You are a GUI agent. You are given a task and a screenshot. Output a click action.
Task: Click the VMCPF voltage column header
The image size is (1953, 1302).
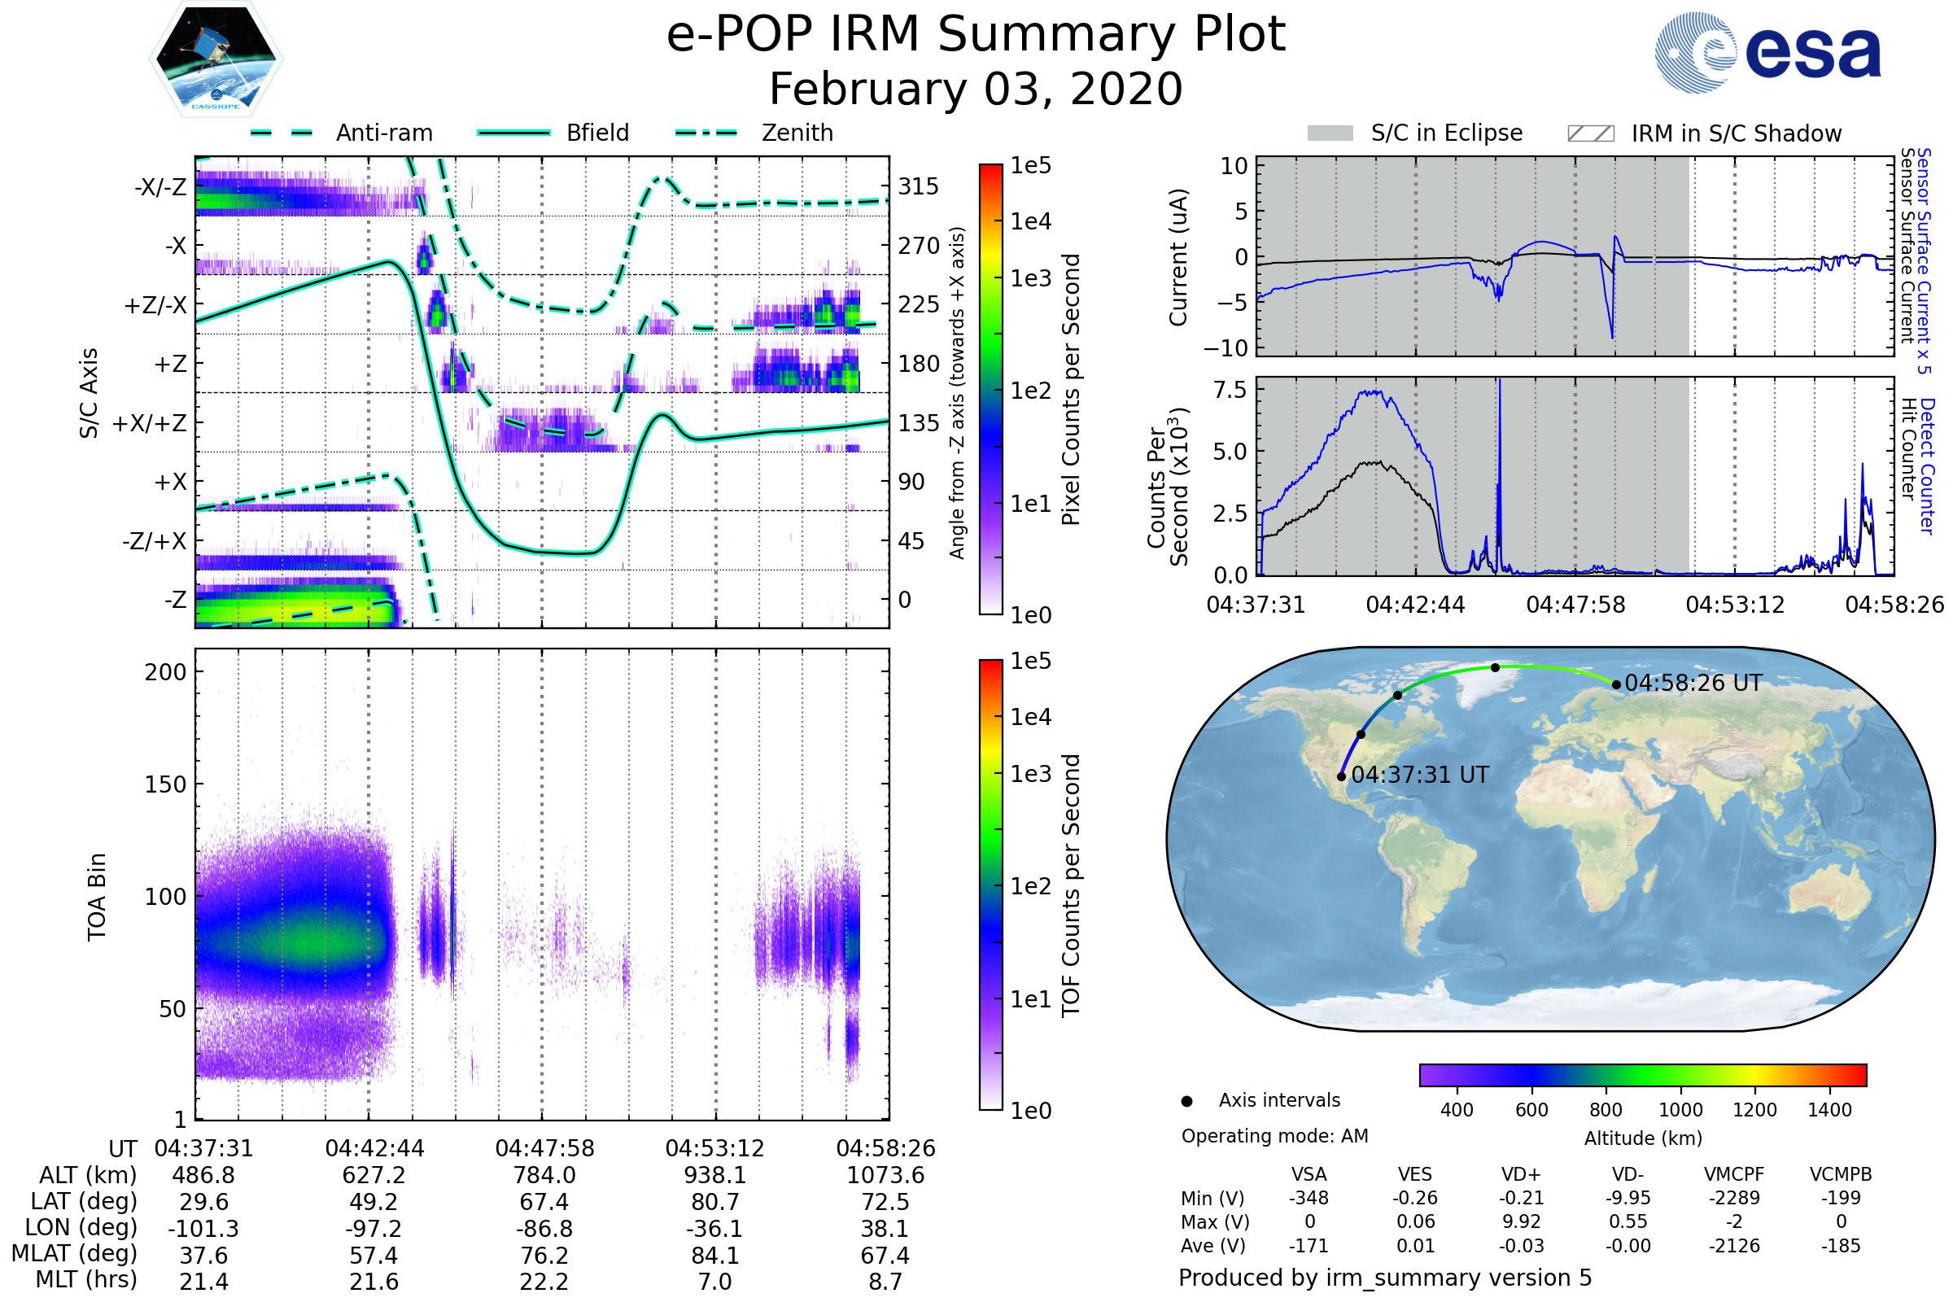[x=1734, y=1174]
